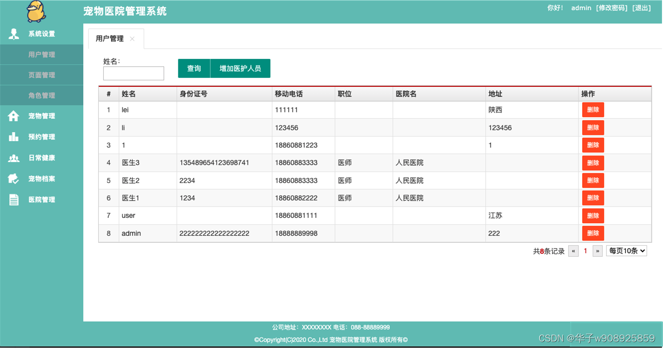The image size is (663, 348).
Task: Click the 预约管理 bar chart icon
Action: pyautogui.click(x=13, y=137)
